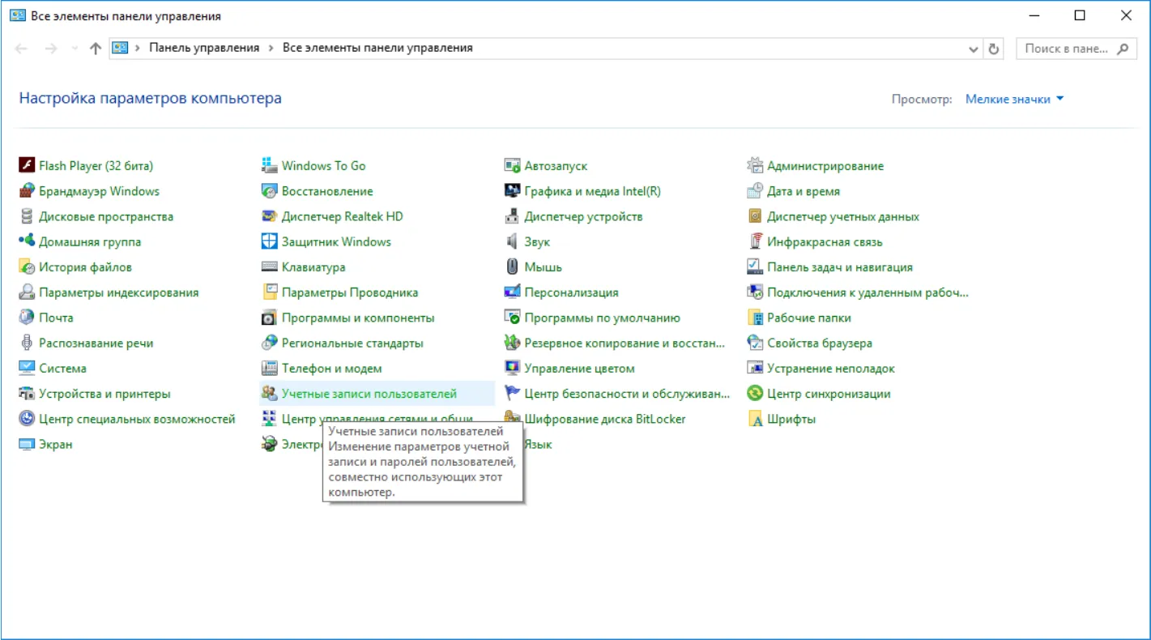This screenshot has height=640, width=1151.
Task: Click the Диспетчер Realtek HD icon
Action: click(x=270, y=216)
